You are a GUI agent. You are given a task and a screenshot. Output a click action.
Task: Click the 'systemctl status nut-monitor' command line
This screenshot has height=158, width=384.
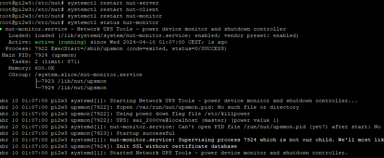113,23
